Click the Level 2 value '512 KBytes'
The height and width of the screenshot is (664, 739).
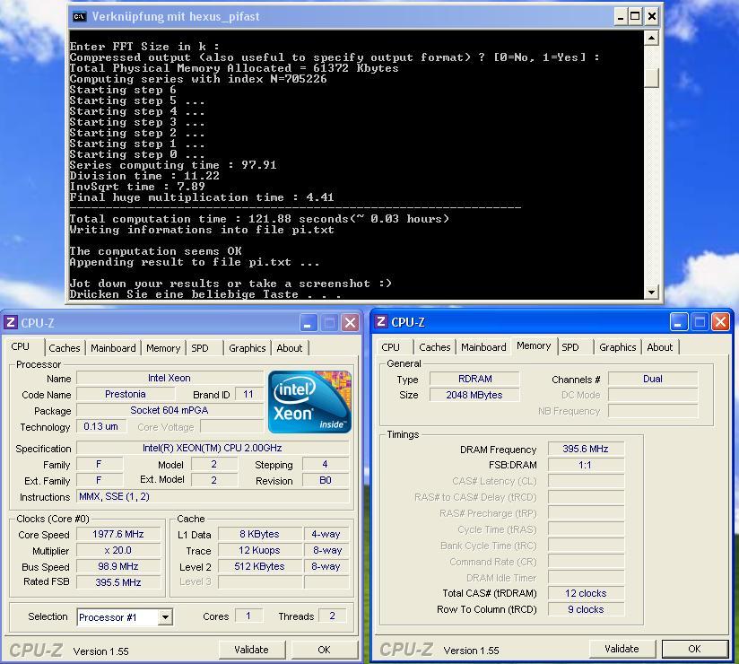(260, 566)
